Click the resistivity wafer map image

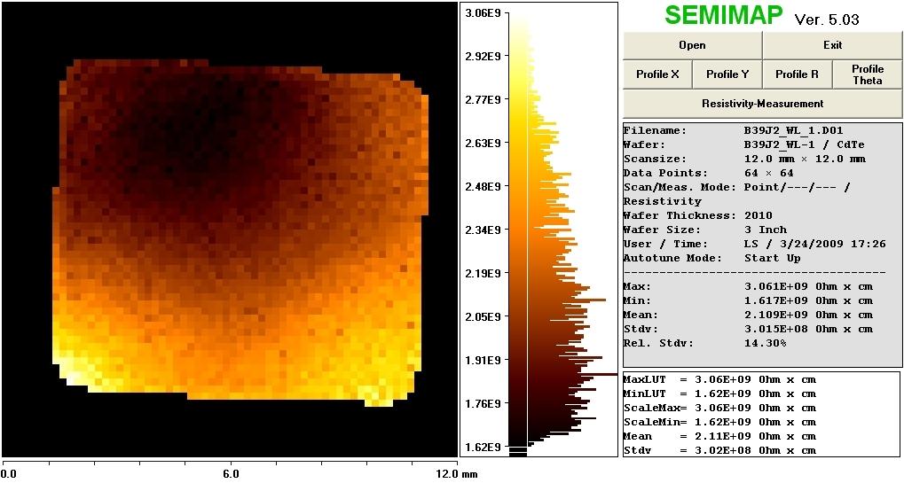click(x=230, y=230)
